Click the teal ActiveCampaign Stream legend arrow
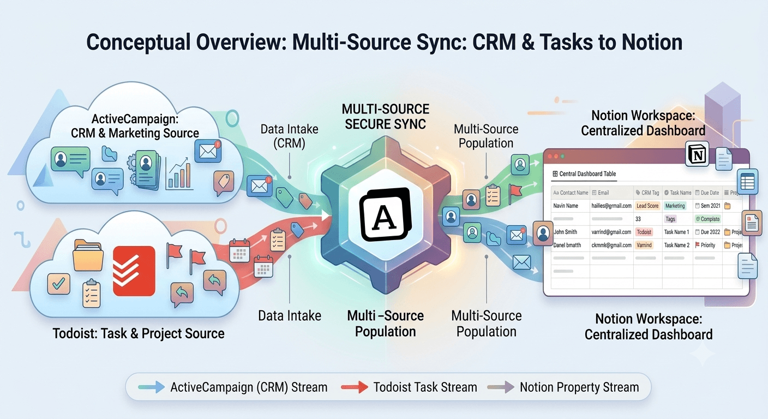Image resolution: width=768 pixels, height=419 pixels. [152, 387]
